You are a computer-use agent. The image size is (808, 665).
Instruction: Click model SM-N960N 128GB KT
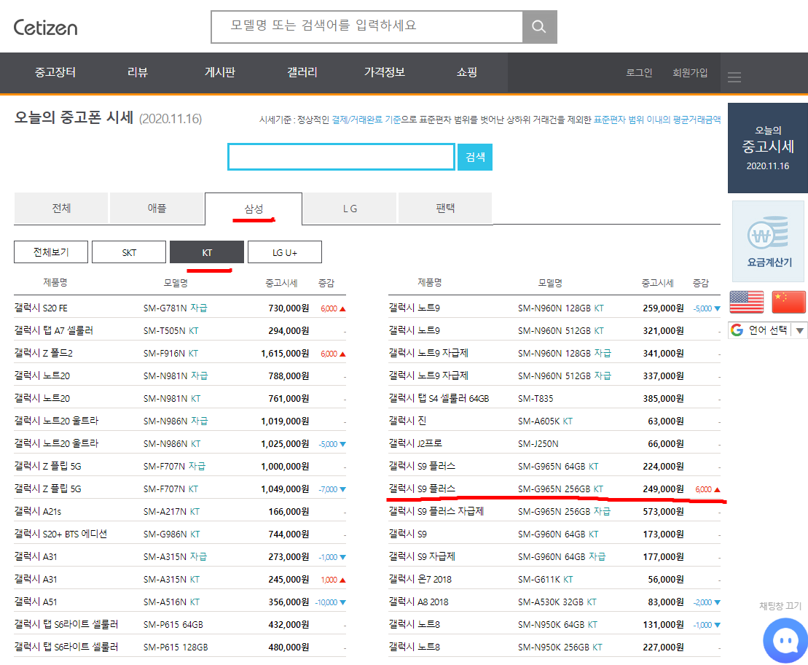click(561, 308)
